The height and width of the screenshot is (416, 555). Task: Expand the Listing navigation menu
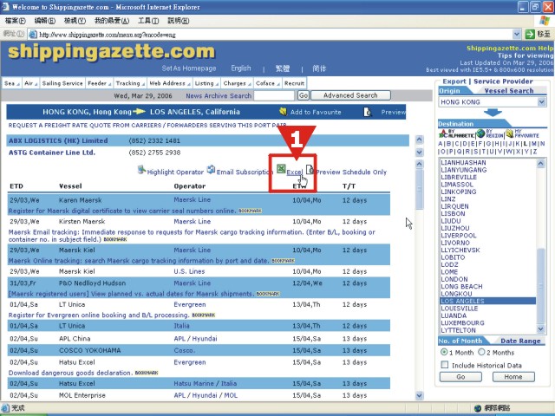tap(206, 83)
